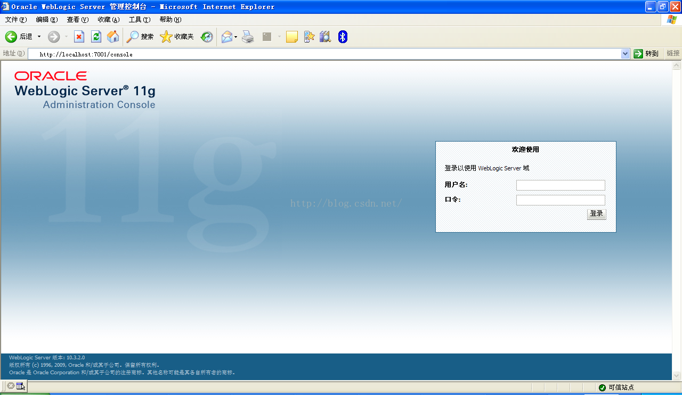Print the page with printer icon
Image resolution: width=682 pixels, height=395 pixels.
(x=248, y=37)
